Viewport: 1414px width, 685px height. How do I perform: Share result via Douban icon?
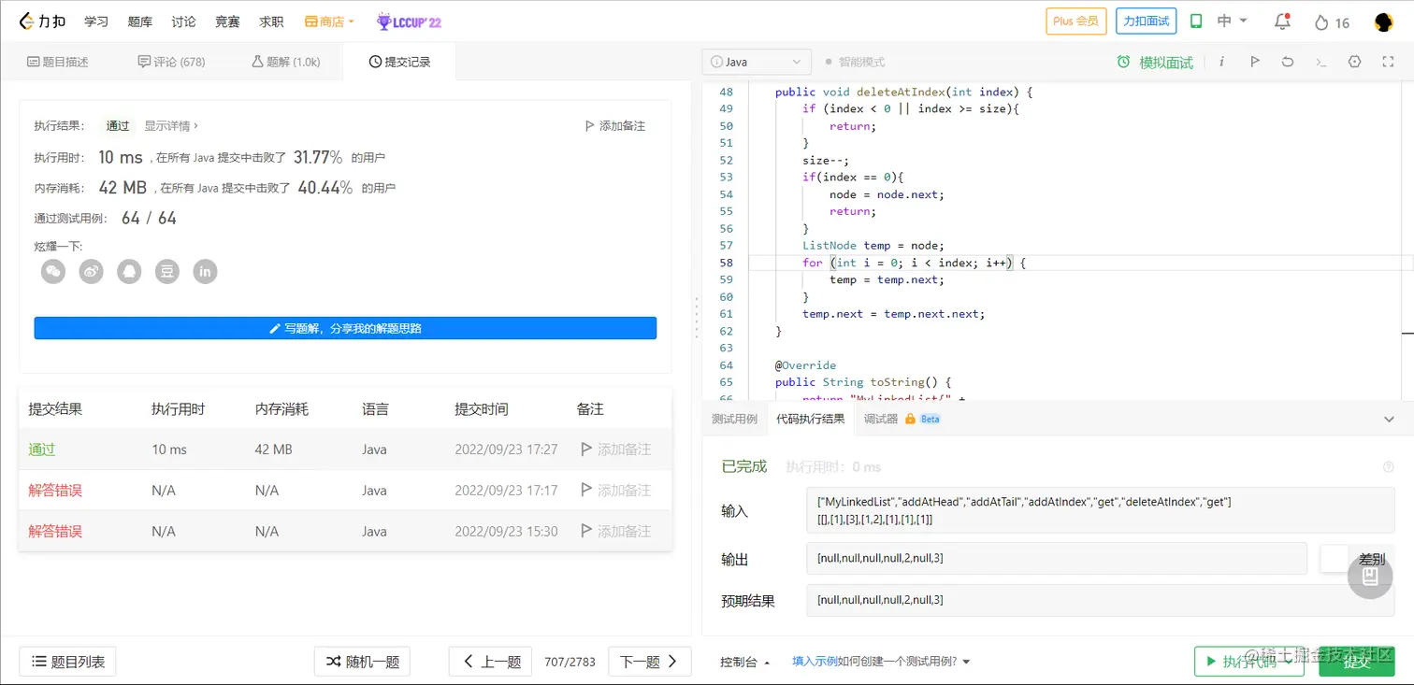coord(166,271)
